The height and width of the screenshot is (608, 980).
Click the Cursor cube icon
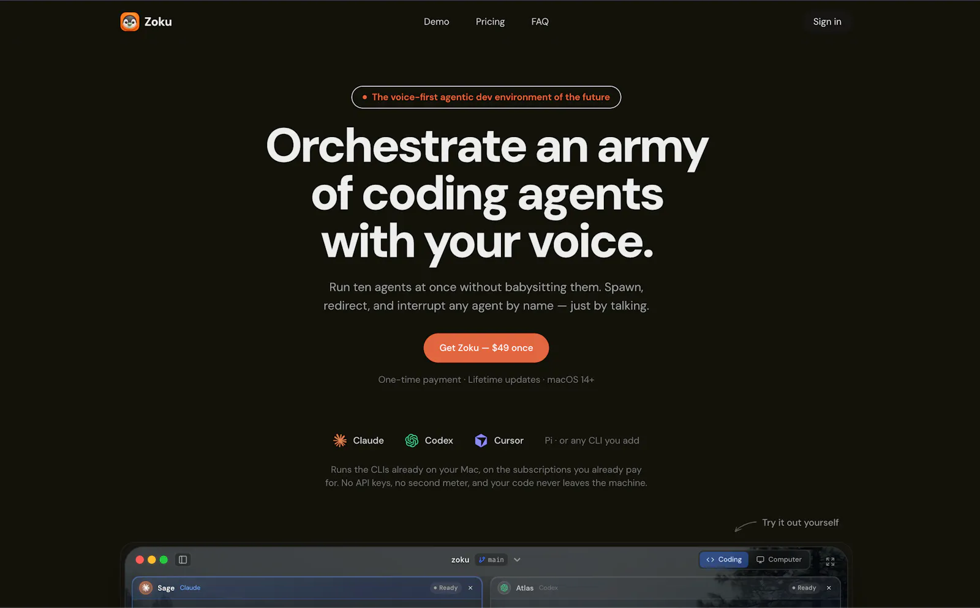pyautogui.click(x=481, y=440)
